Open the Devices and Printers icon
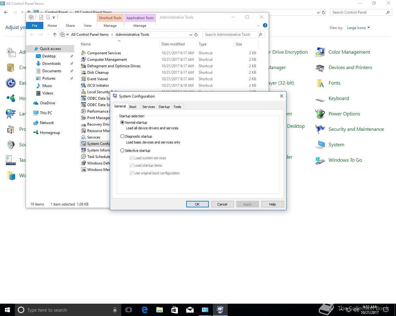 [320, 68]
